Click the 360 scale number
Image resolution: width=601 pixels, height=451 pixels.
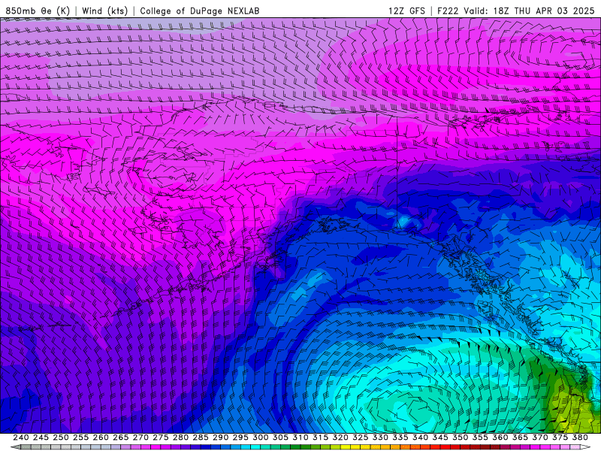[500, 437]
